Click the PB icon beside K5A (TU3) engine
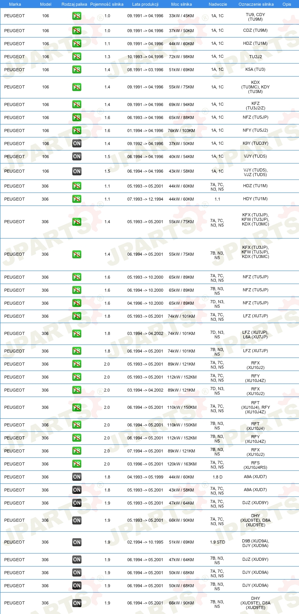The image size is (299, 614). click(x=77, y=70)
